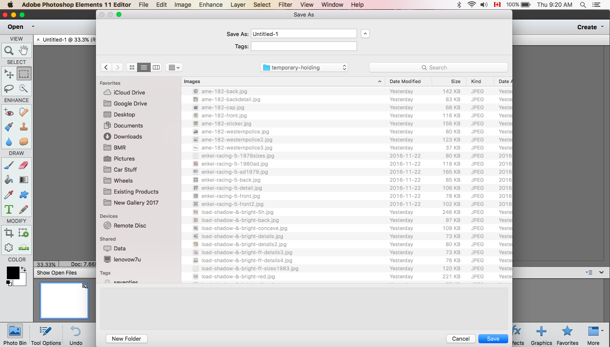Click the Cancel button
Viewport: 610px width, 347px height.
click(461, 339)
